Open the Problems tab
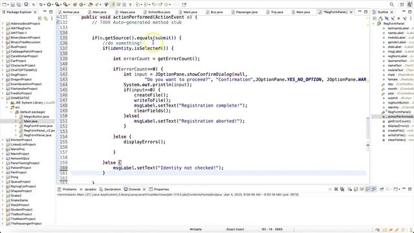414x233 pixels. [x=69, y=189]
